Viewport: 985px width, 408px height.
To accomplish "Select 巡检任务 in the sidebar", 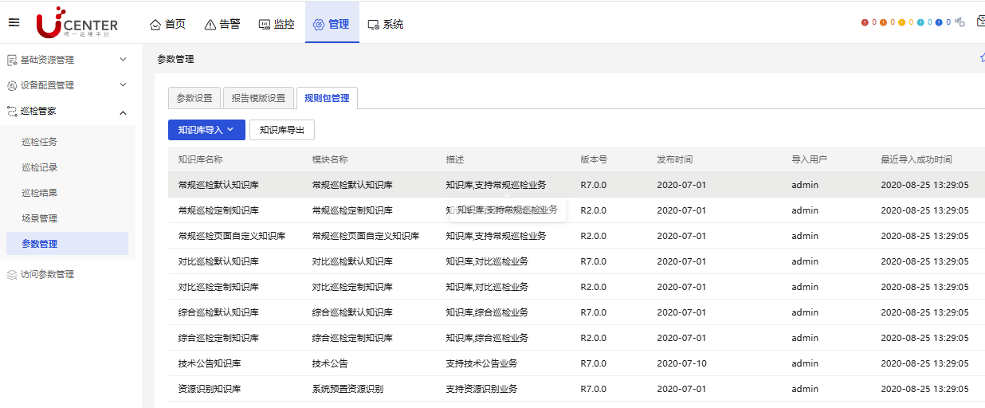I will tap(40, 142).
